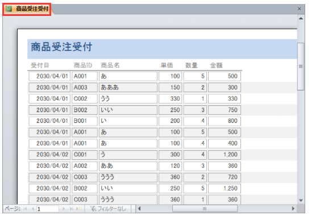Click product name cell あああ
This screenshot has width=316, height=215.
click(128, 88)
